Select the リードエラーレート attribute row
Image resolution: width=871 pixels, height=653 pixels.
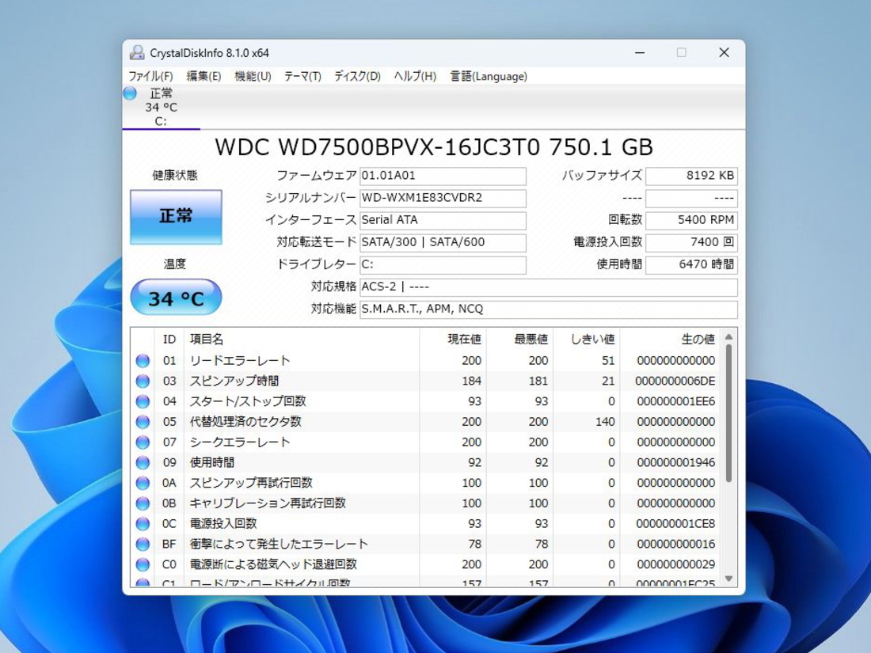tap(426, 361)
